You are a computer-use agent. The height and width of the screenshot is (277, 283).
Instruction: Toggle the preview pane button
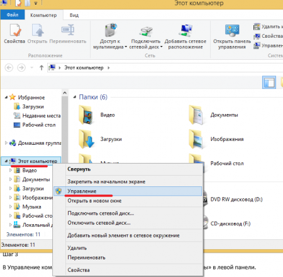[x=269, y=82]
